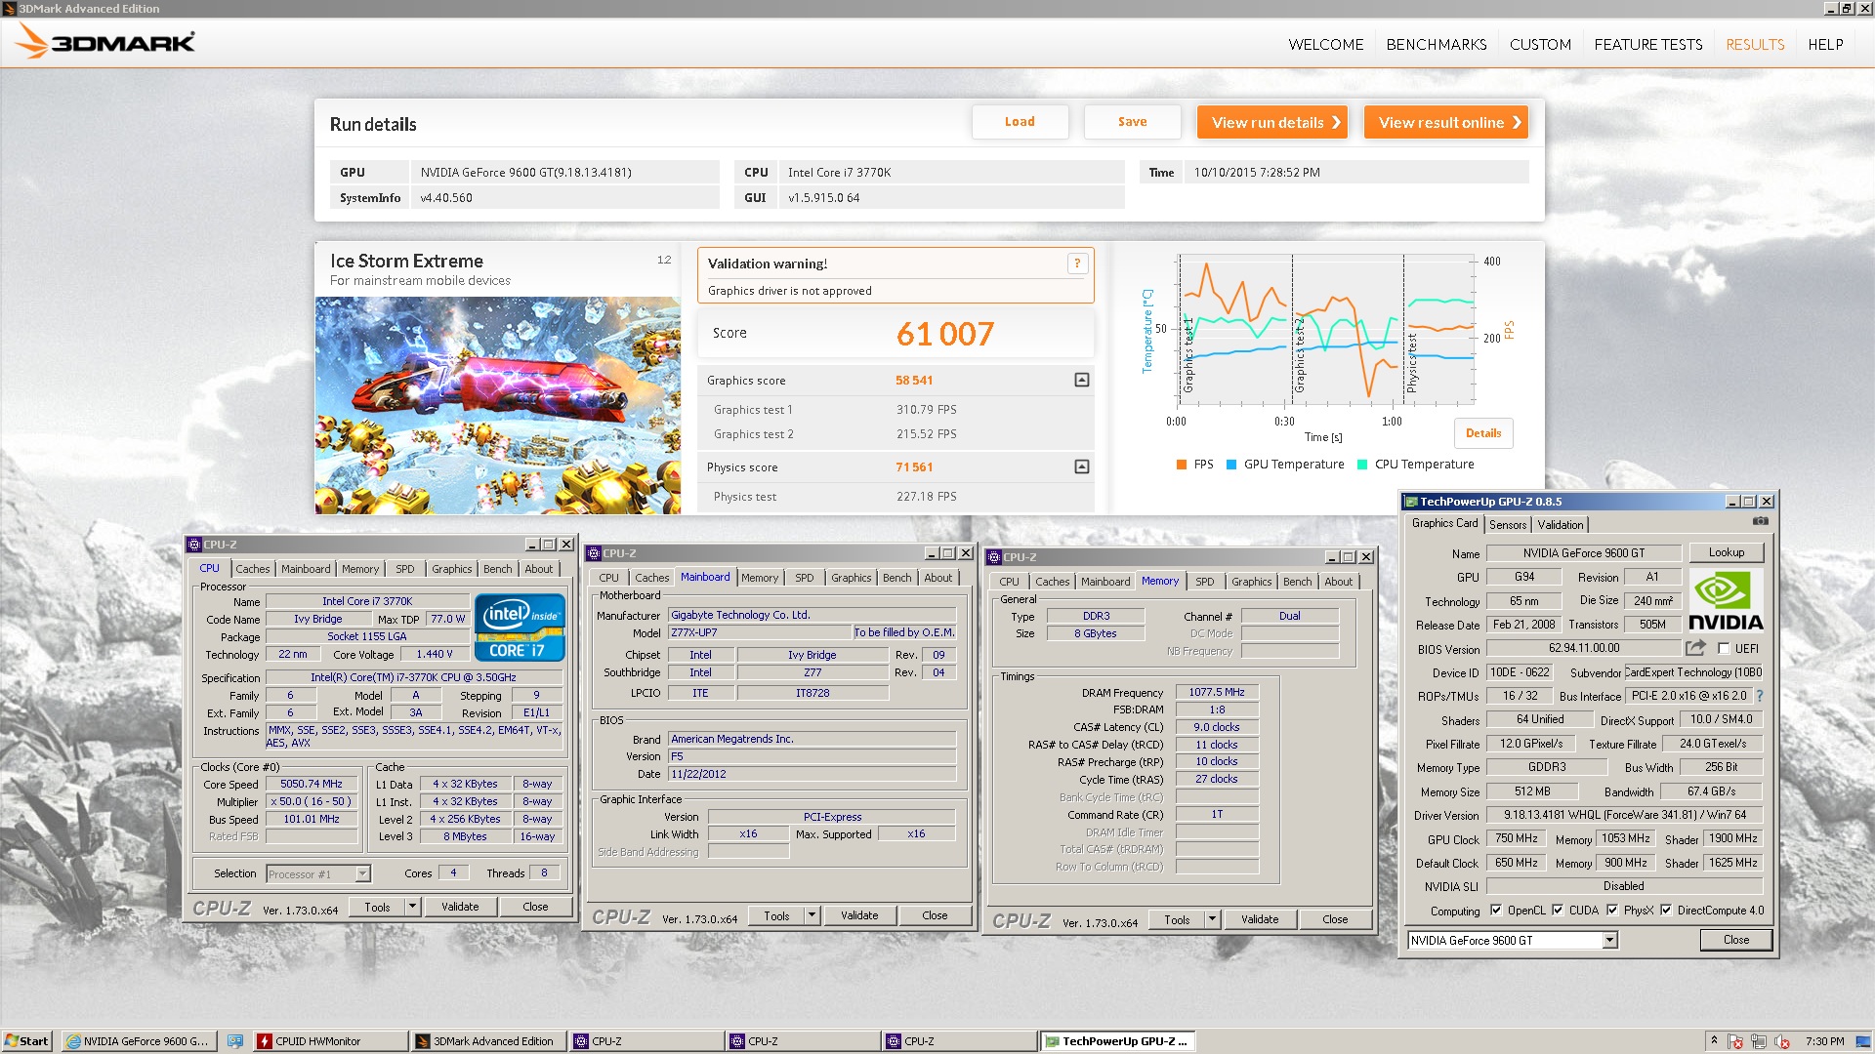This screenshot has height=1054, width=1875.
Task: Go to the WELCOME section
Action: 1325,45
